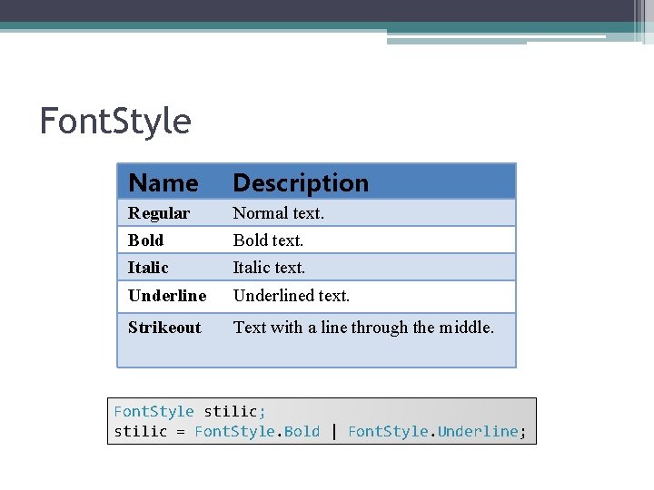This screenshot has height=490, width=654.
Task: Select the Name column header
Action: click(x=163, y=183)
